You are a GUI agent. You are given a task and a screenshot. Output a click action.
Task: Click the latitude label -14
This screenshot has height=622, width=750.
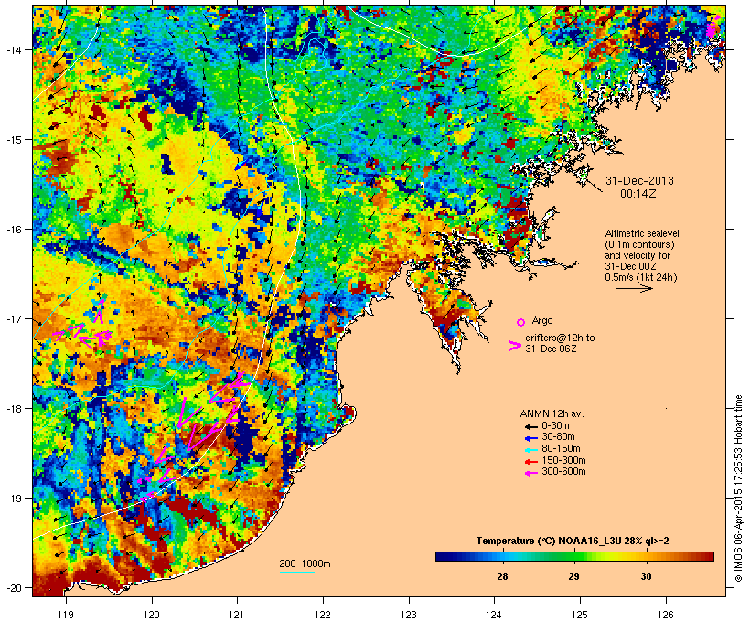13,49
